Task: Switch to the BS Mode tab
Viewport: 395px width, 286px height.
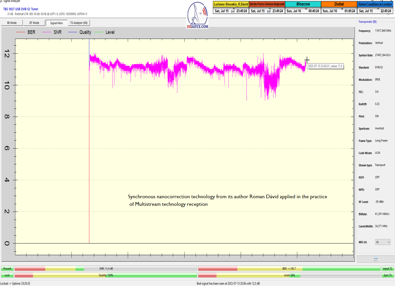Action: 12,23
